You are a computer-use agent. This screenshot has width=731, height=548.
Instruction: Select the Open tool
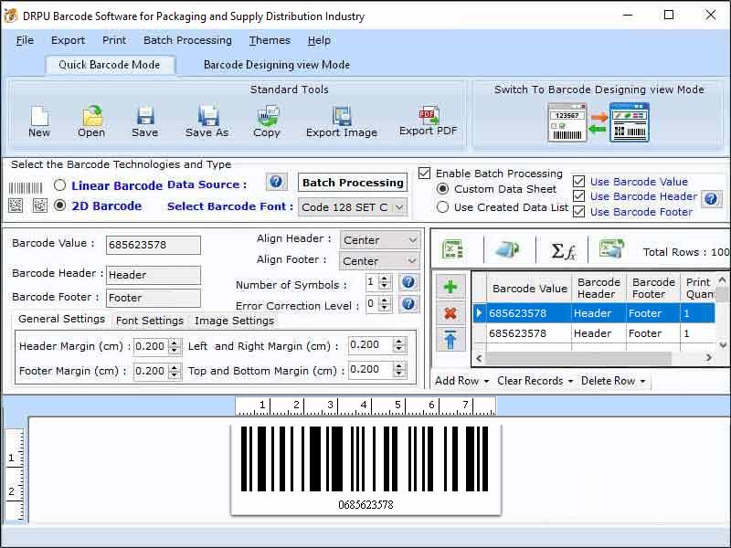point(90,119)
